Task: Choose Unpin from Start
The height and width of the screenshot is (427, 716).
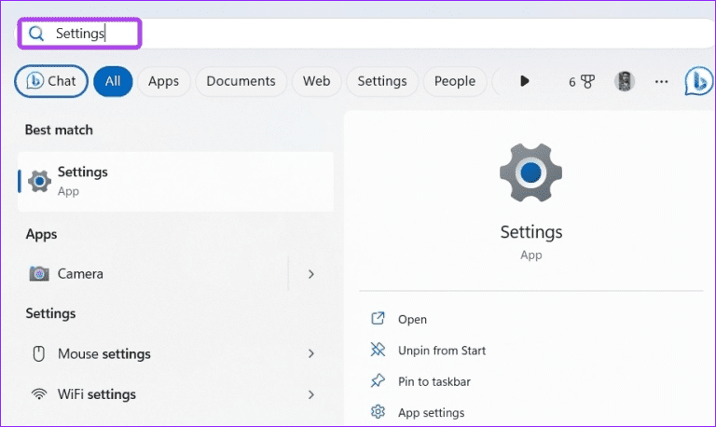Action: click(x=441, y=351)
